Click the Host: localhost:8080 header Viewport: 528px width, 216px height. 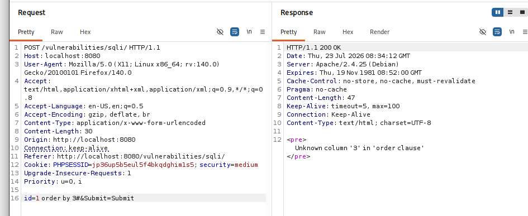[x=62, y=56]
